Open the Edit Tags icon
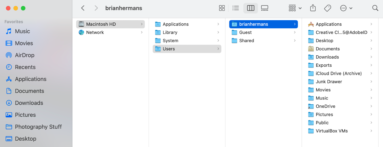 (328, 8)
